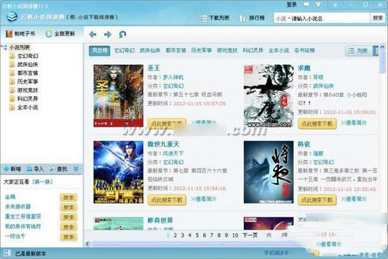This screenshot has height=259, width=388.
Task: Refresh the page with the curved arrow
Action: point(122,34)
